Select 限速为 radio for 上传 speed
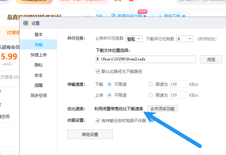The image size is (226, 155). [x=151, y=95]
